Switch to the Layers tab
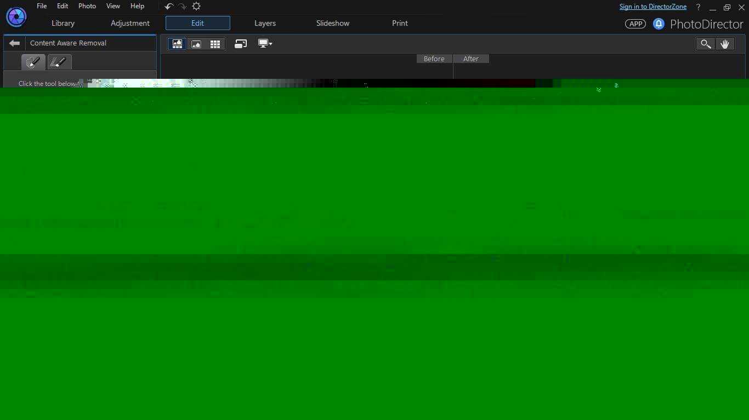 coord(265,23)
